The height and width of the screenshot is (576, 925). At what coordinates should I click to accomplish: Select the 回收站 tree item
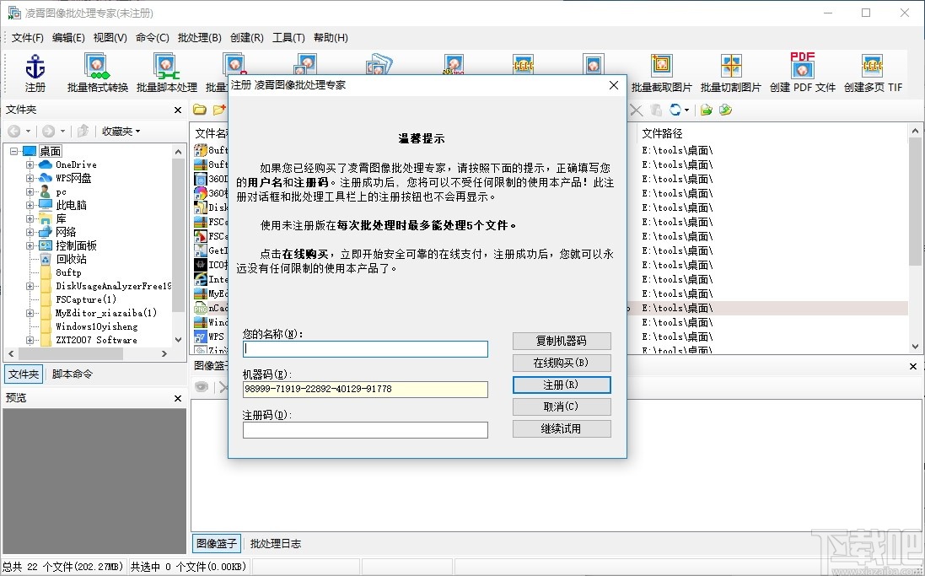pyautogui.click(x=71, y=259)
